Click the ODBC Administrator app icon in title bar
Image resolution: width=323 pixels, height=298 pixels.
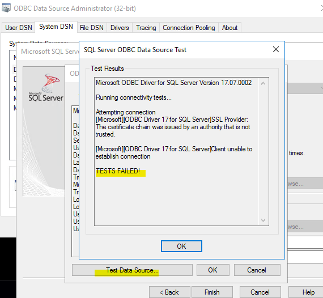(6, 8)
